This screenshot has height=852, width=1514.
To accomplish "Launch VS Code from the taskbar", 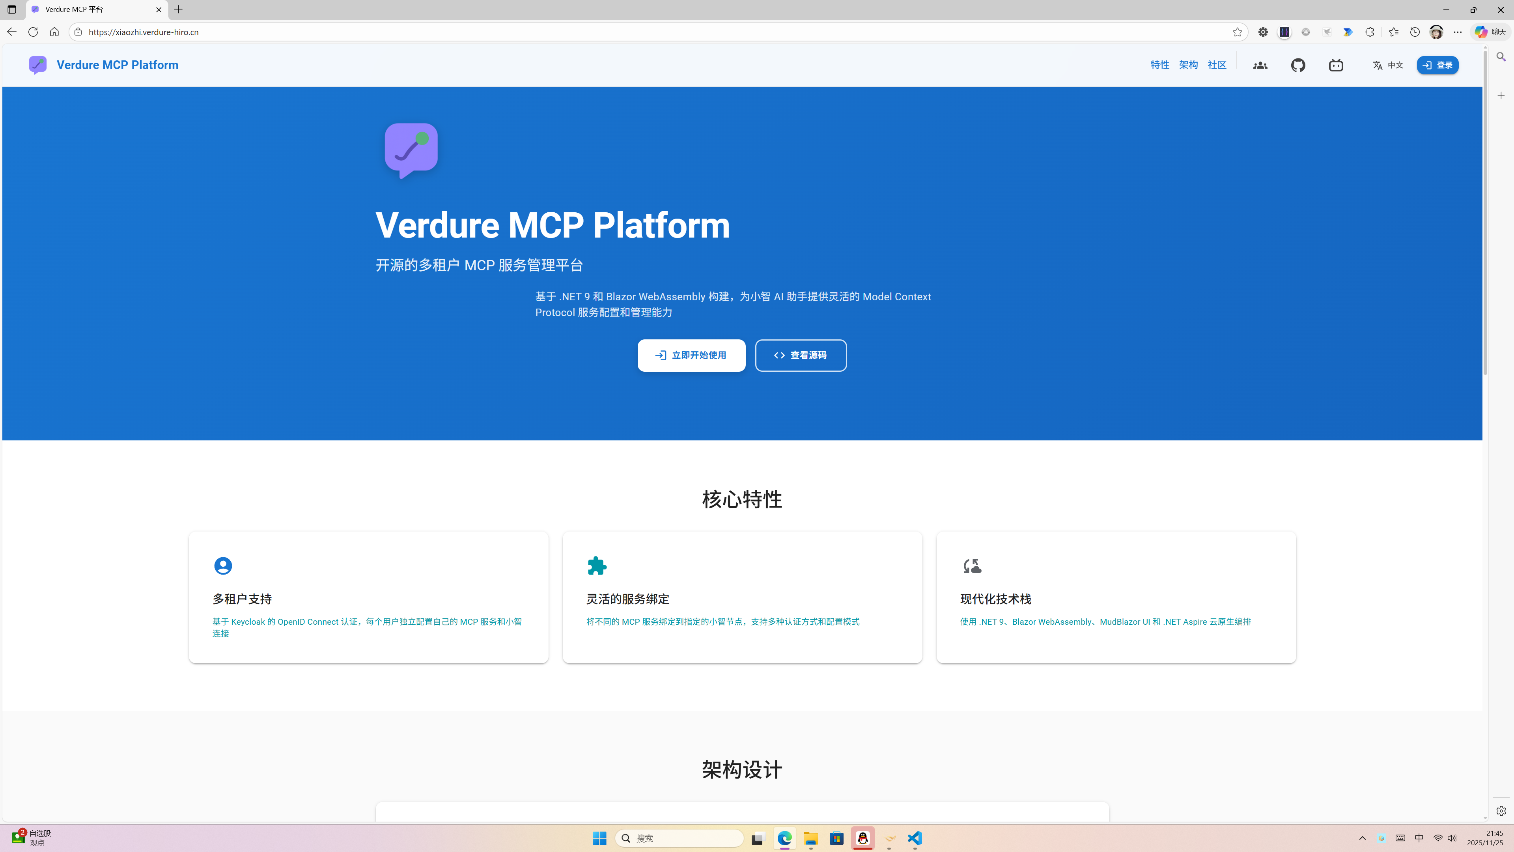I will (x=915, y=839).
